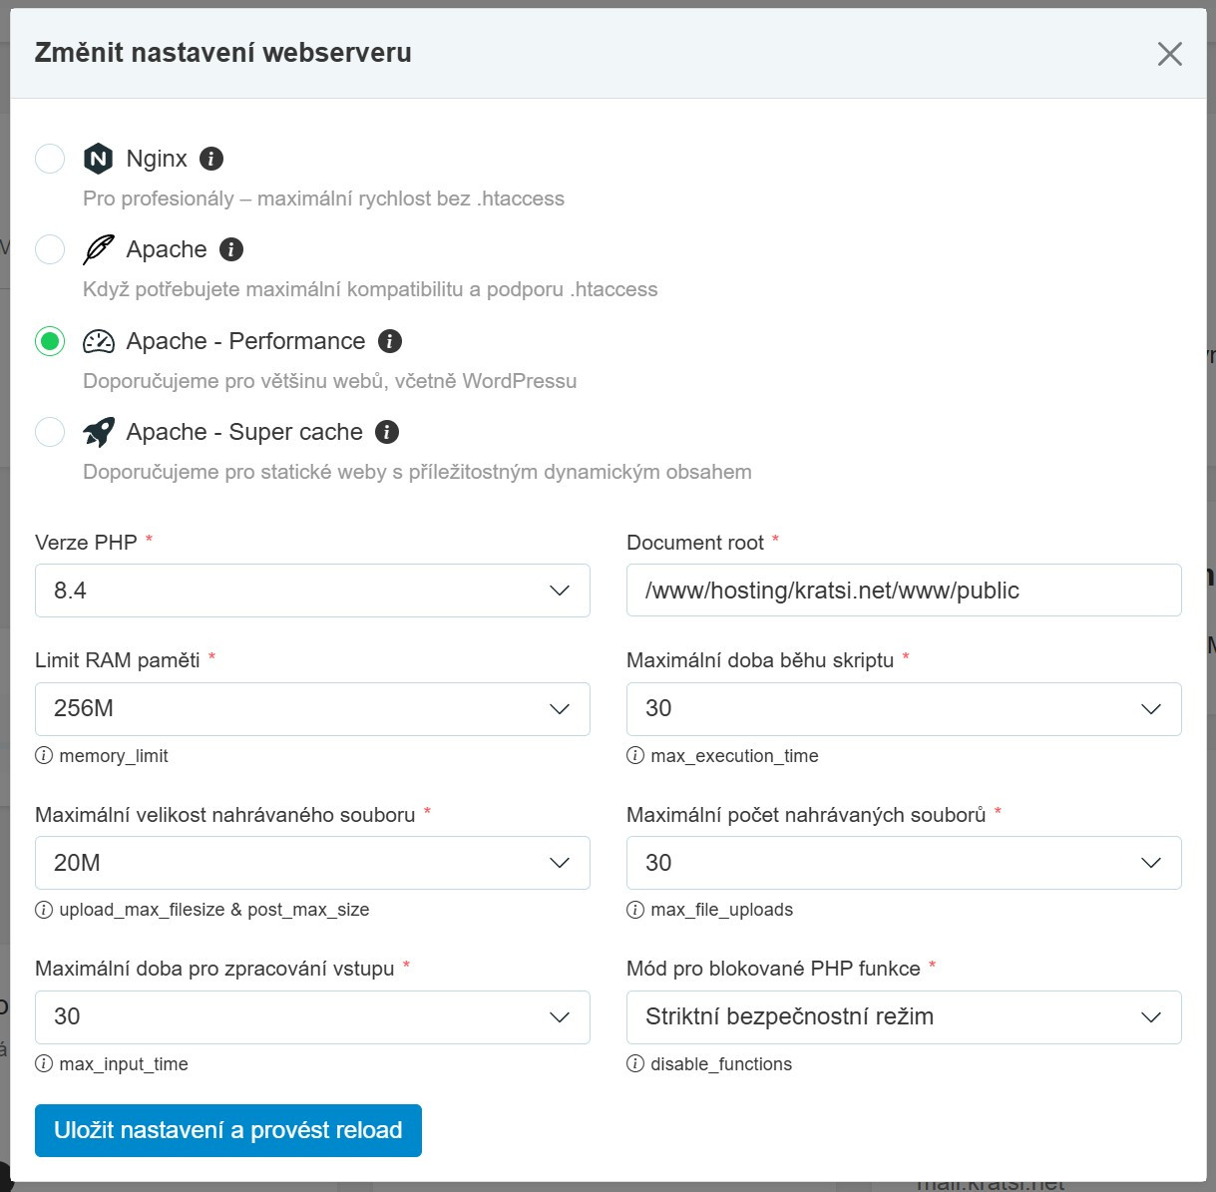Click the disable_functions info icon
Screen dimensions: 1216x1192
635,1064
